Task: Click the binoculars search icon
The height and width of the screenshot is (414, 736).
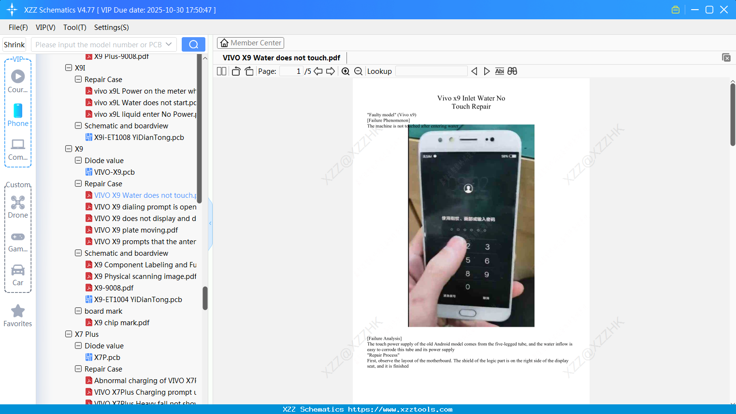Action: pos(512,71)
